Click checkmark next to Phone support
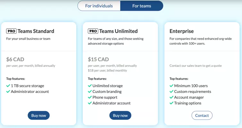 click(90, 97)
